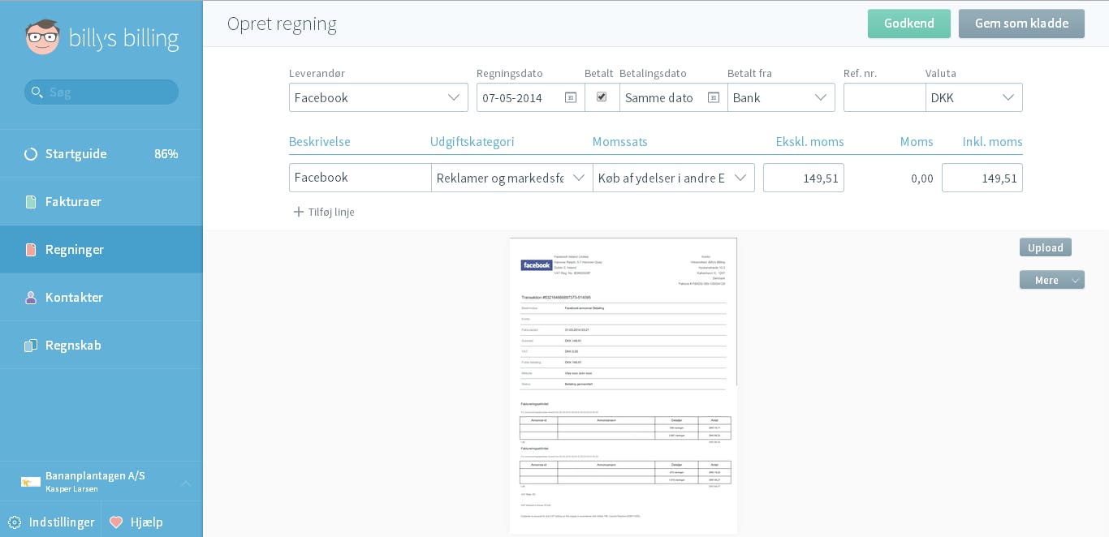Open the Udgiftskategori Reklamer dropdown

point(511,178)
